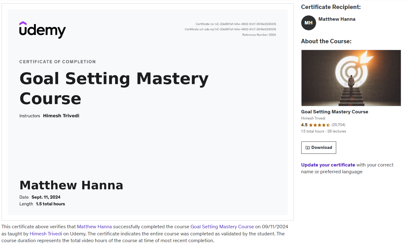407x244 pixels.
Task: Click the CERTIFICATE OF COMPLETION heading
Action: click(x=58, y=62)
